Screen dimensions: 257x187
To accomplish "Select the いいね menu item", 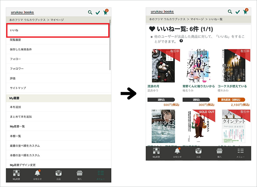I will coord(58,30).
